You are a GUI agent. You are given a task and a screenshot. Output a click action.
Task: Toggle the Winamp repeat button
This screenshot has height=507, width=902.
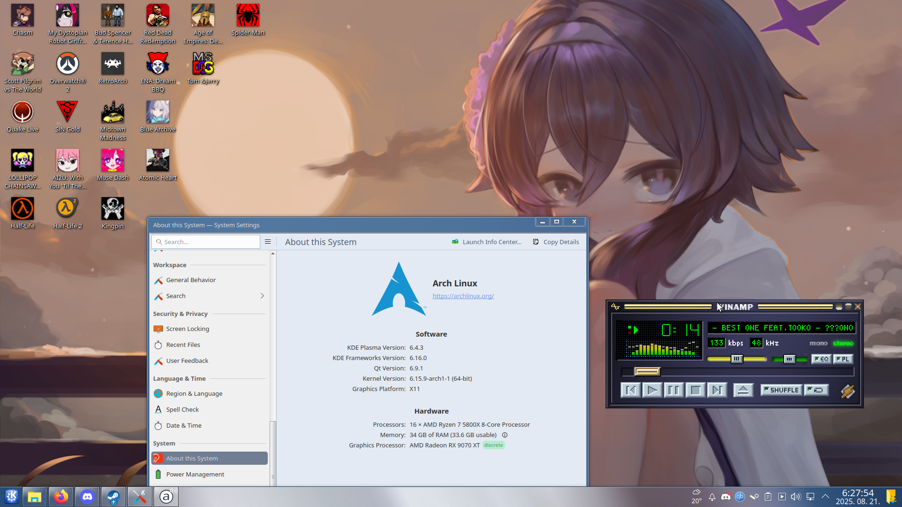816,390
